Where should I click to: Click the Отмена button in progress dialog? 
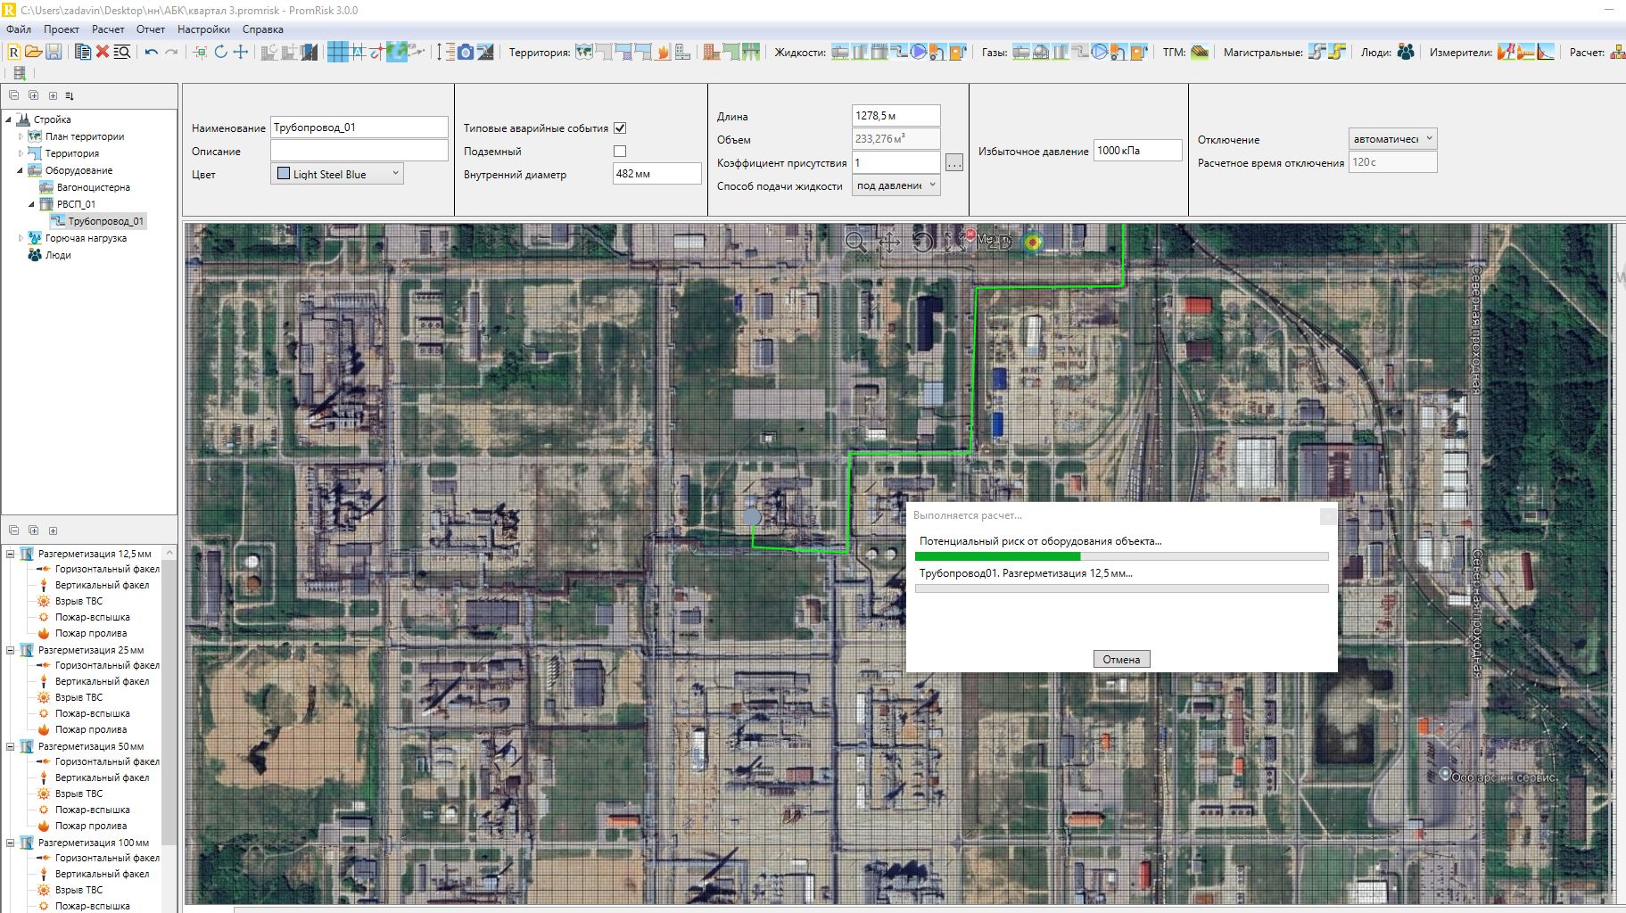click(1121, 659)
